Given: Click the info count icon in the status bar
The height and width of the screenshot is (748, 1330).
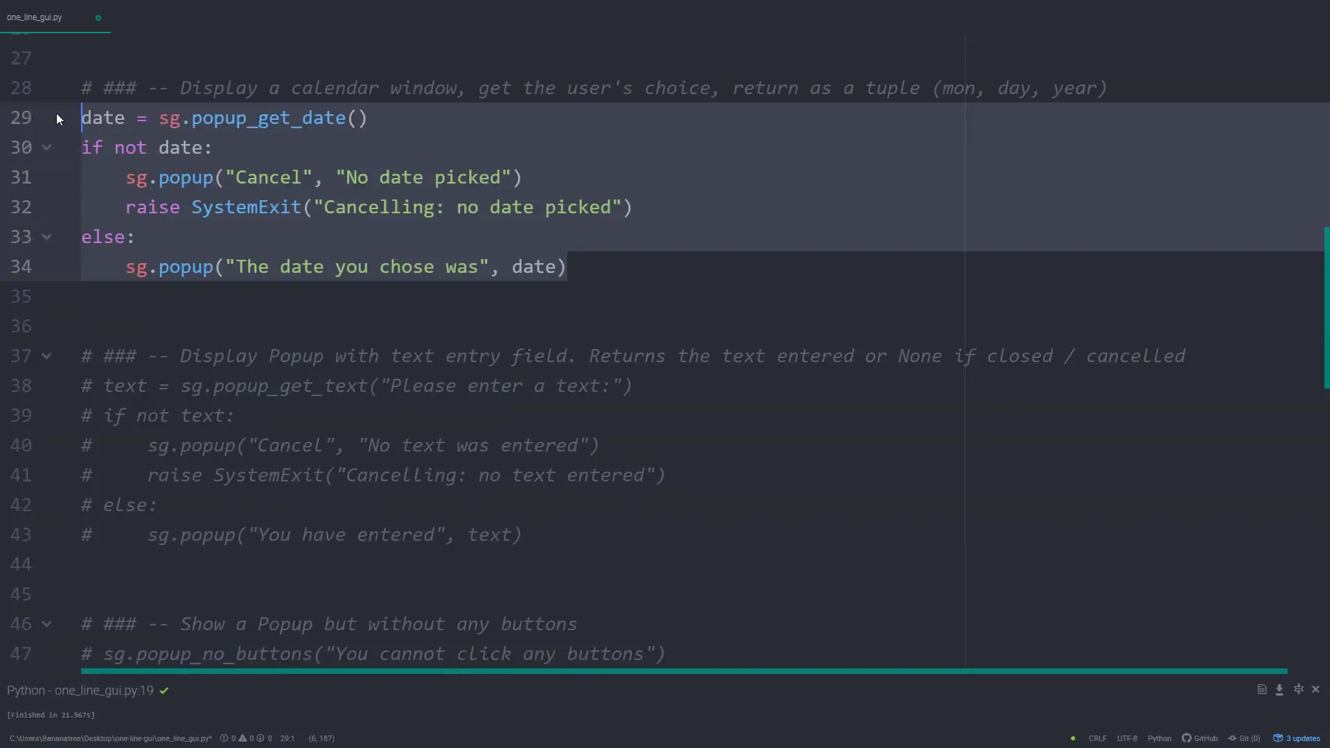Looking at the screenshot, I should point(259,738).
